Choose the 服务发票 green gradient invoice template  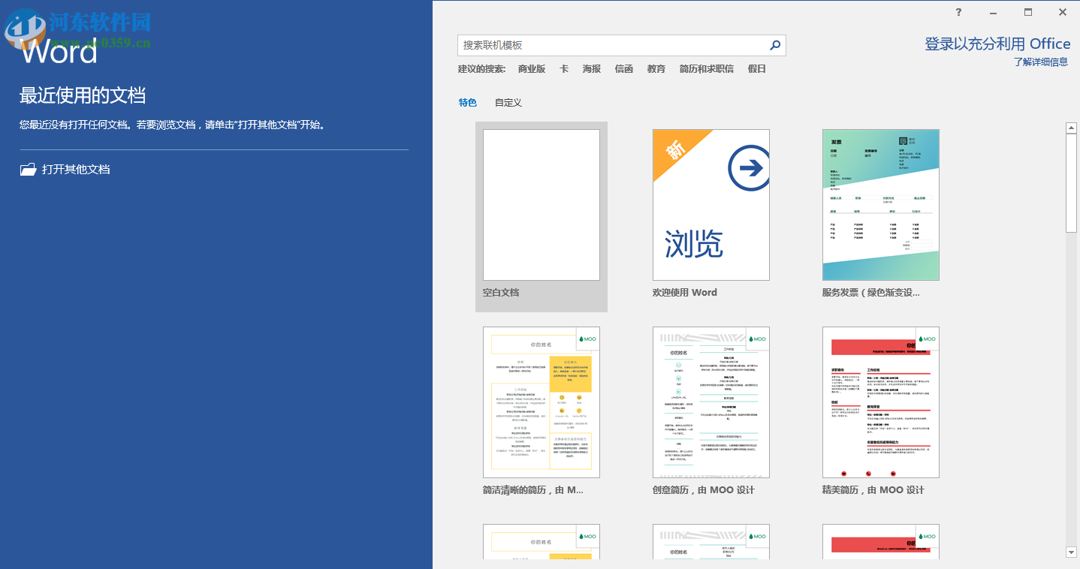point(880,205)
